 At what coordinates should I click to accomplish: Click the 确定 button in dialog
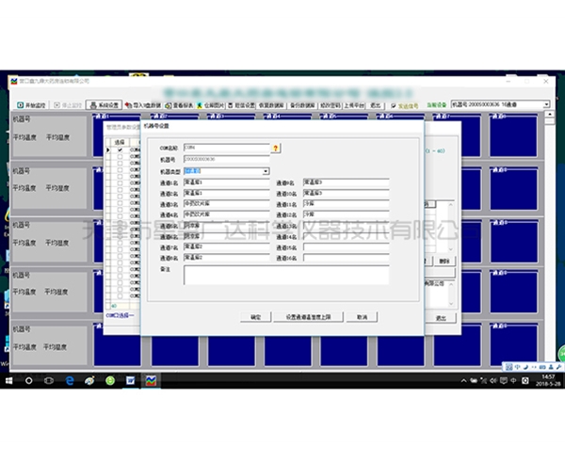(x=255, y=317)
